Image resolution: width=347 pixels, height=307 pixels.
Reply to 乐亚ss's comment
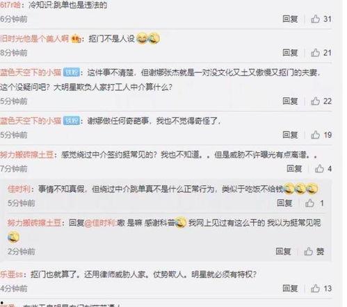[290, 288]
